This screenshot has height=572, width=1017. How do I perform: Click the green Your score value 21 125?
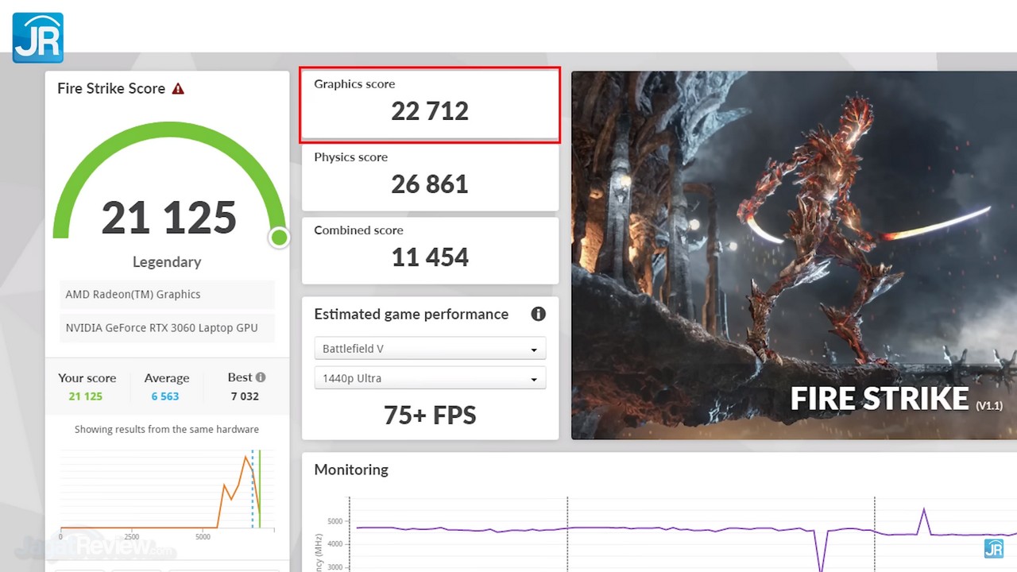tap(86, 396)
